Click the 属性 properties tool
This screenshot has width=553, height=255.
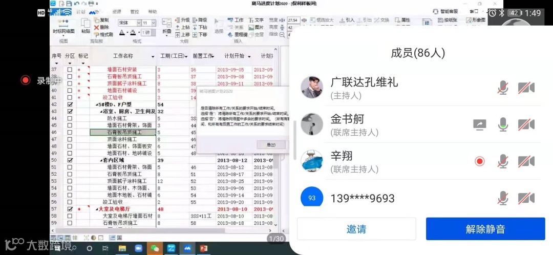point(403,20)
